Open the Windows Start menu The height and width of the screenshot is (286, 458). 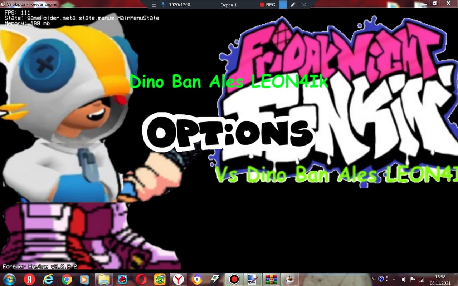[9, 279]
